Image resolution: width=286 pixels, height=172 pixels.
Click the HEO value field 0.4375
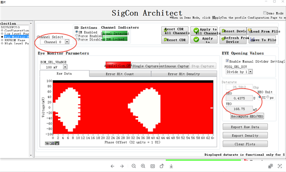pyautogui.click(x=240, y=98)
